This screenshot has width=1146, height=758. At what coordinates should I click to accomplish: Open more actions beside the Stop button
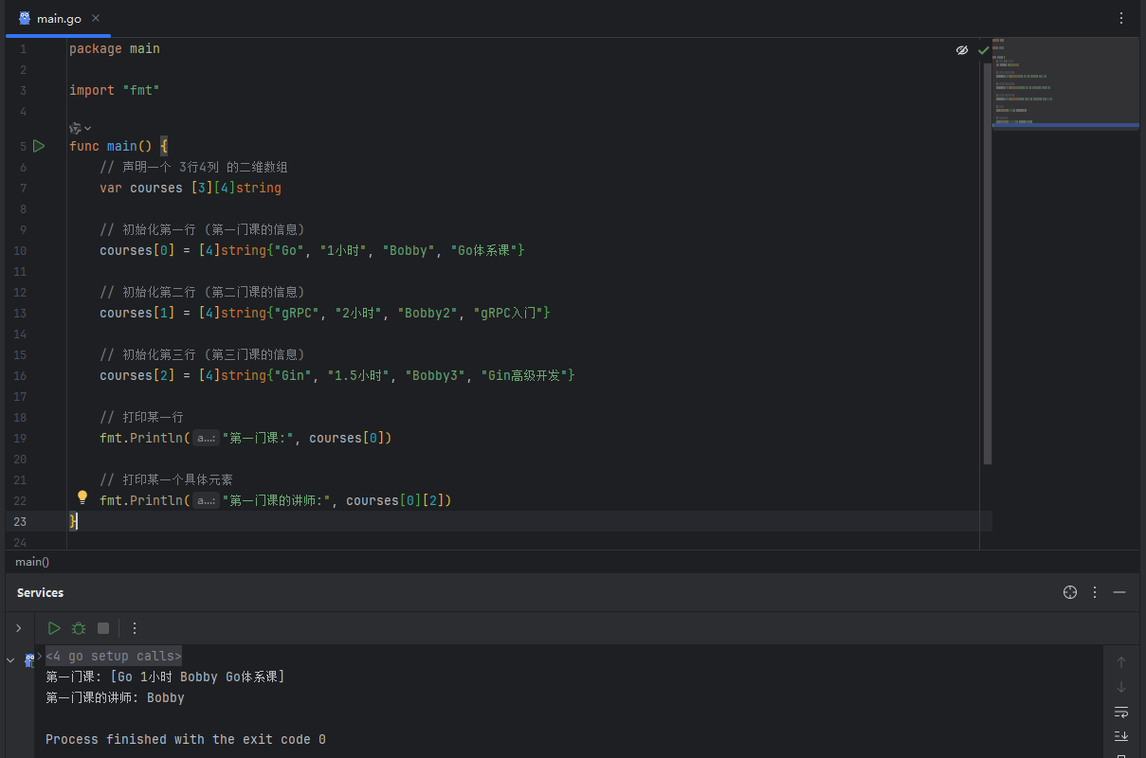pyautogui.click(x=134, y=628)
